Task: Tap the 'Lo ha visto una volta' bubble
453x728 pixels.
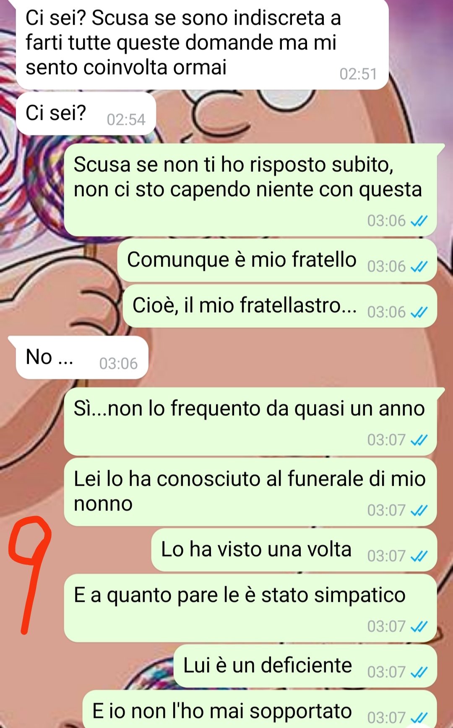Action: (x=294, y=550)
